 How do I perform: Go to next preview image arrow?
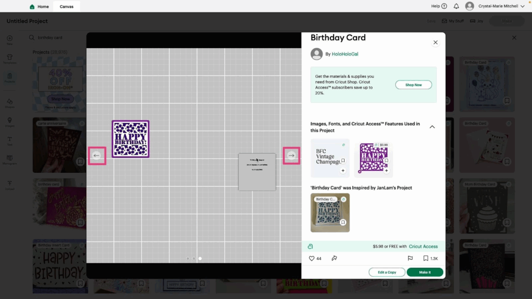pyautogui.click(x=291, y=156)
